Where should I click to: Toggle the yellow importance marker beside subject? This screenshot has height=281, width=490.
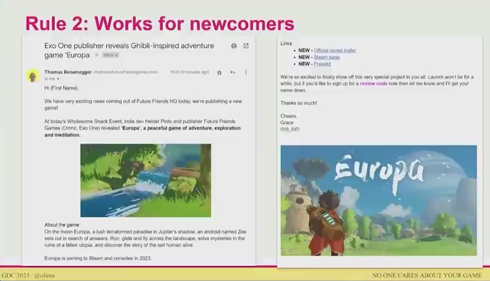click(x=96, y=55)
